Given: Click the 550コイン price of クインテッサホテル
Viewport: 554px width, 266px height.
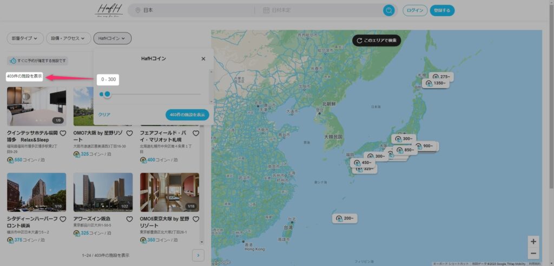Looking at the screenshot, I should [25, 160].
